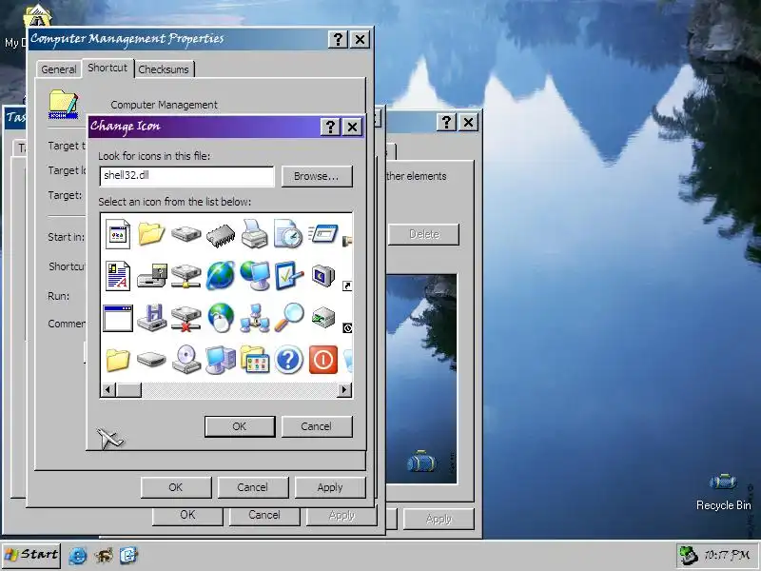Select the Run window icon
The height and width of the screenshot is (571, 761).
point(322,233)
